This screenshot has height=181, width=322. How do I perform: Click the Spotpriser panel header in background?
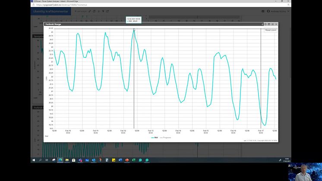(x=38, y=36)
